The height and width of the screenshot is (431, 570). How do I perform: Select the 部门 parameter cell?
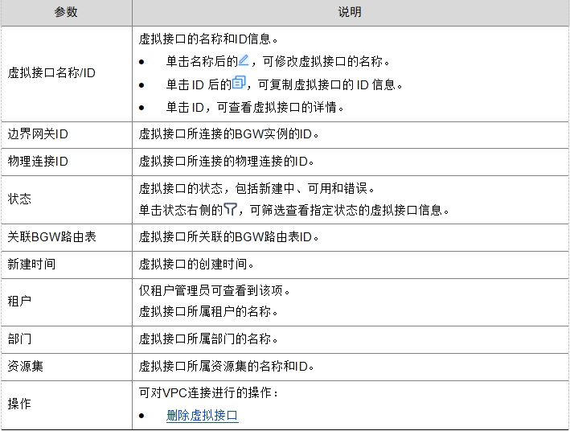click(x=66, y=339)
